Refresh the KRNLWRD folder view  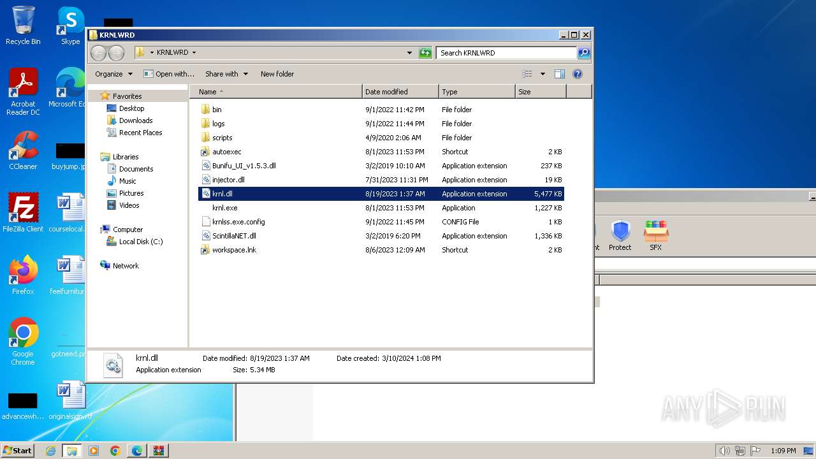coord(425,53)
